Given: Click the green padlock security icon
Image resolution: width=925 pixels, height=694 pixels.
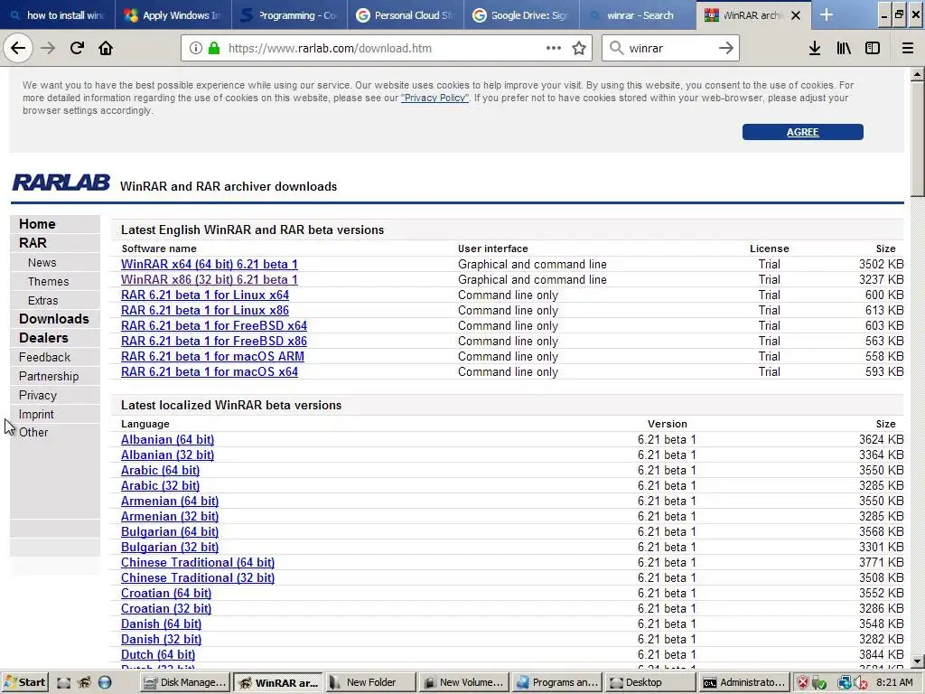Looking at the screenshot, I should pos(214,49).
